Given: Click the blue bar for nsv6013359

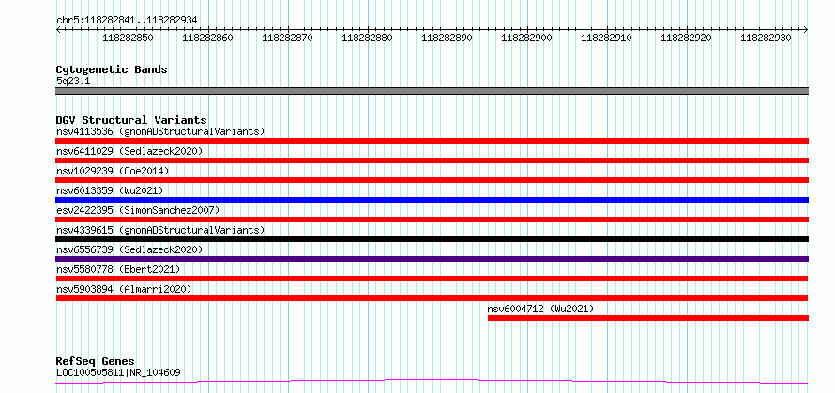Looking at the screenshot, I should pyautogui.click(x=432, y=200).
